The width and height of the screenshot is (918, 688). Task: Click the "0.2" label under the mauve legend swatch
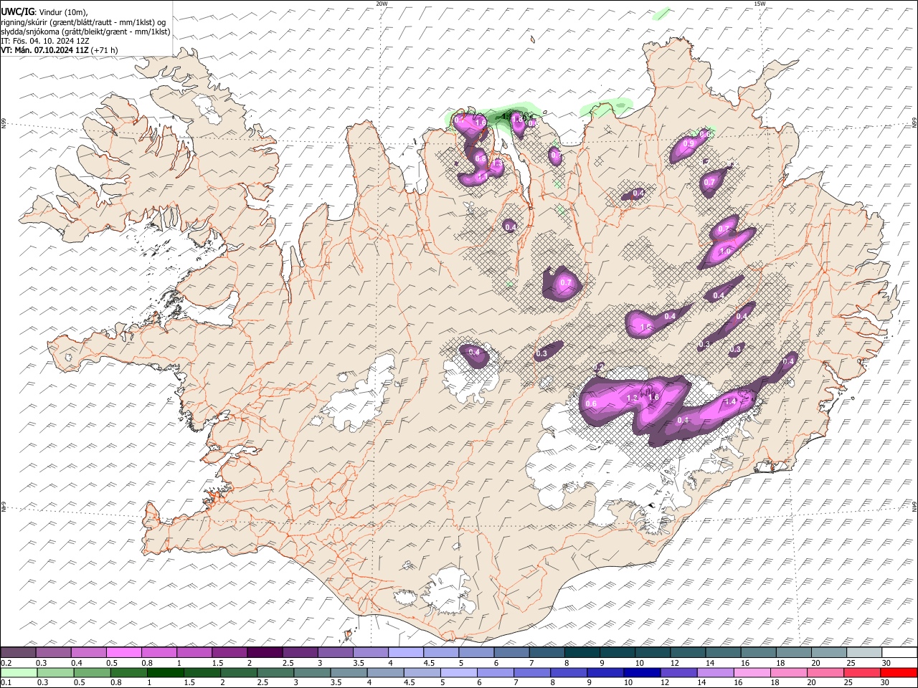click(6, 663)
